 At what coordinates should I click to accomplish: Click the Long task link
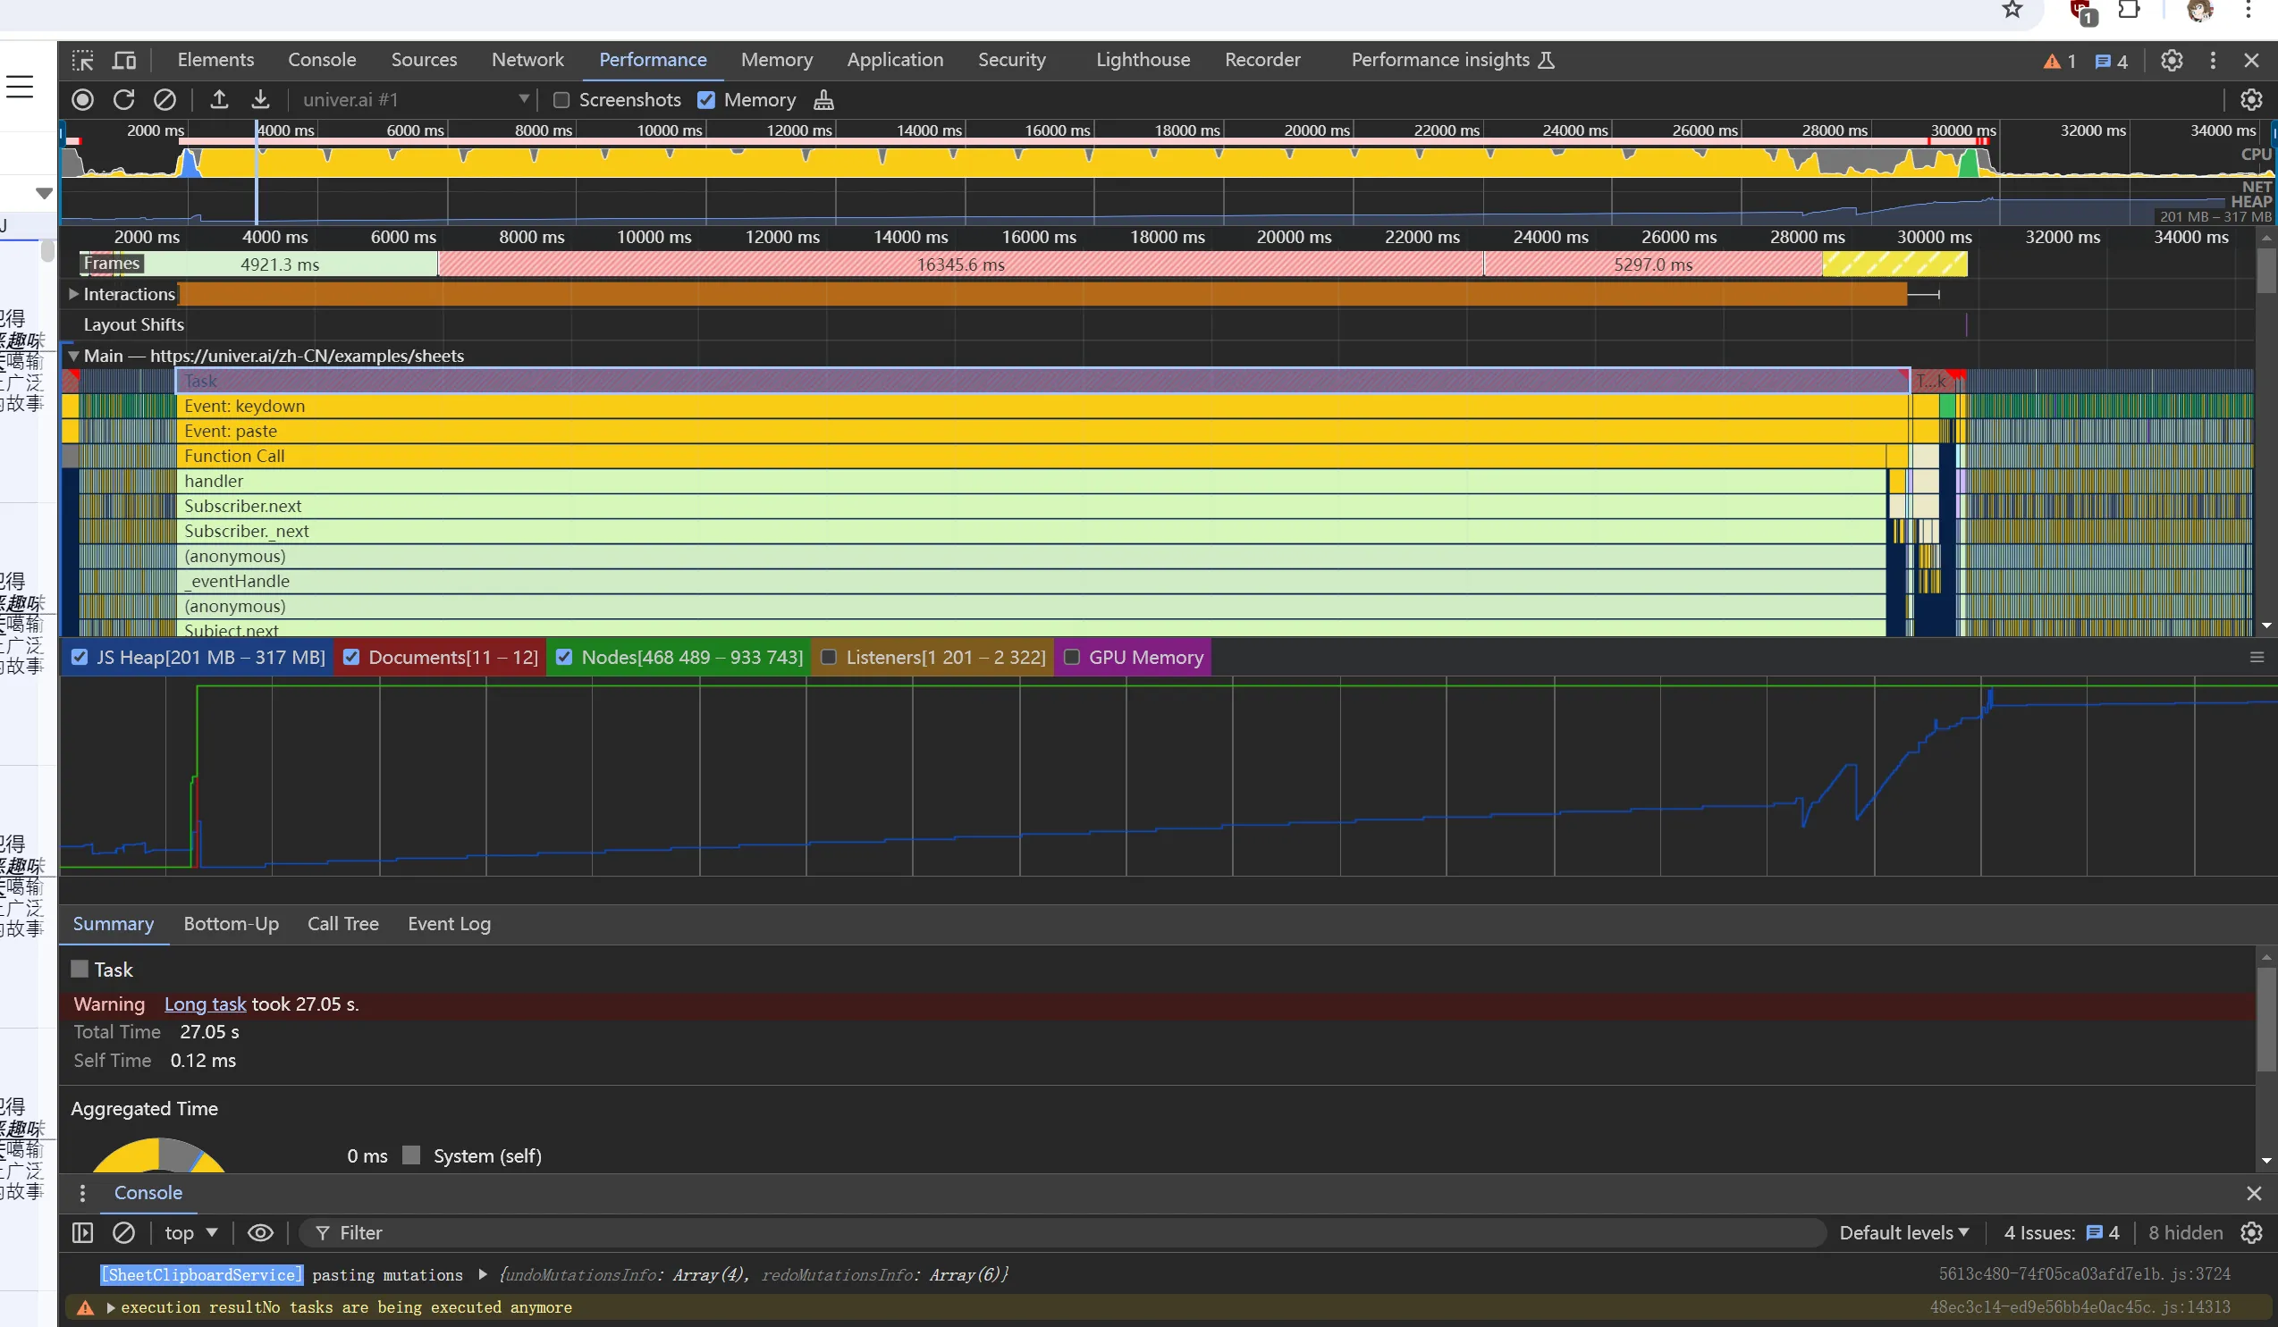[206, 1004]
